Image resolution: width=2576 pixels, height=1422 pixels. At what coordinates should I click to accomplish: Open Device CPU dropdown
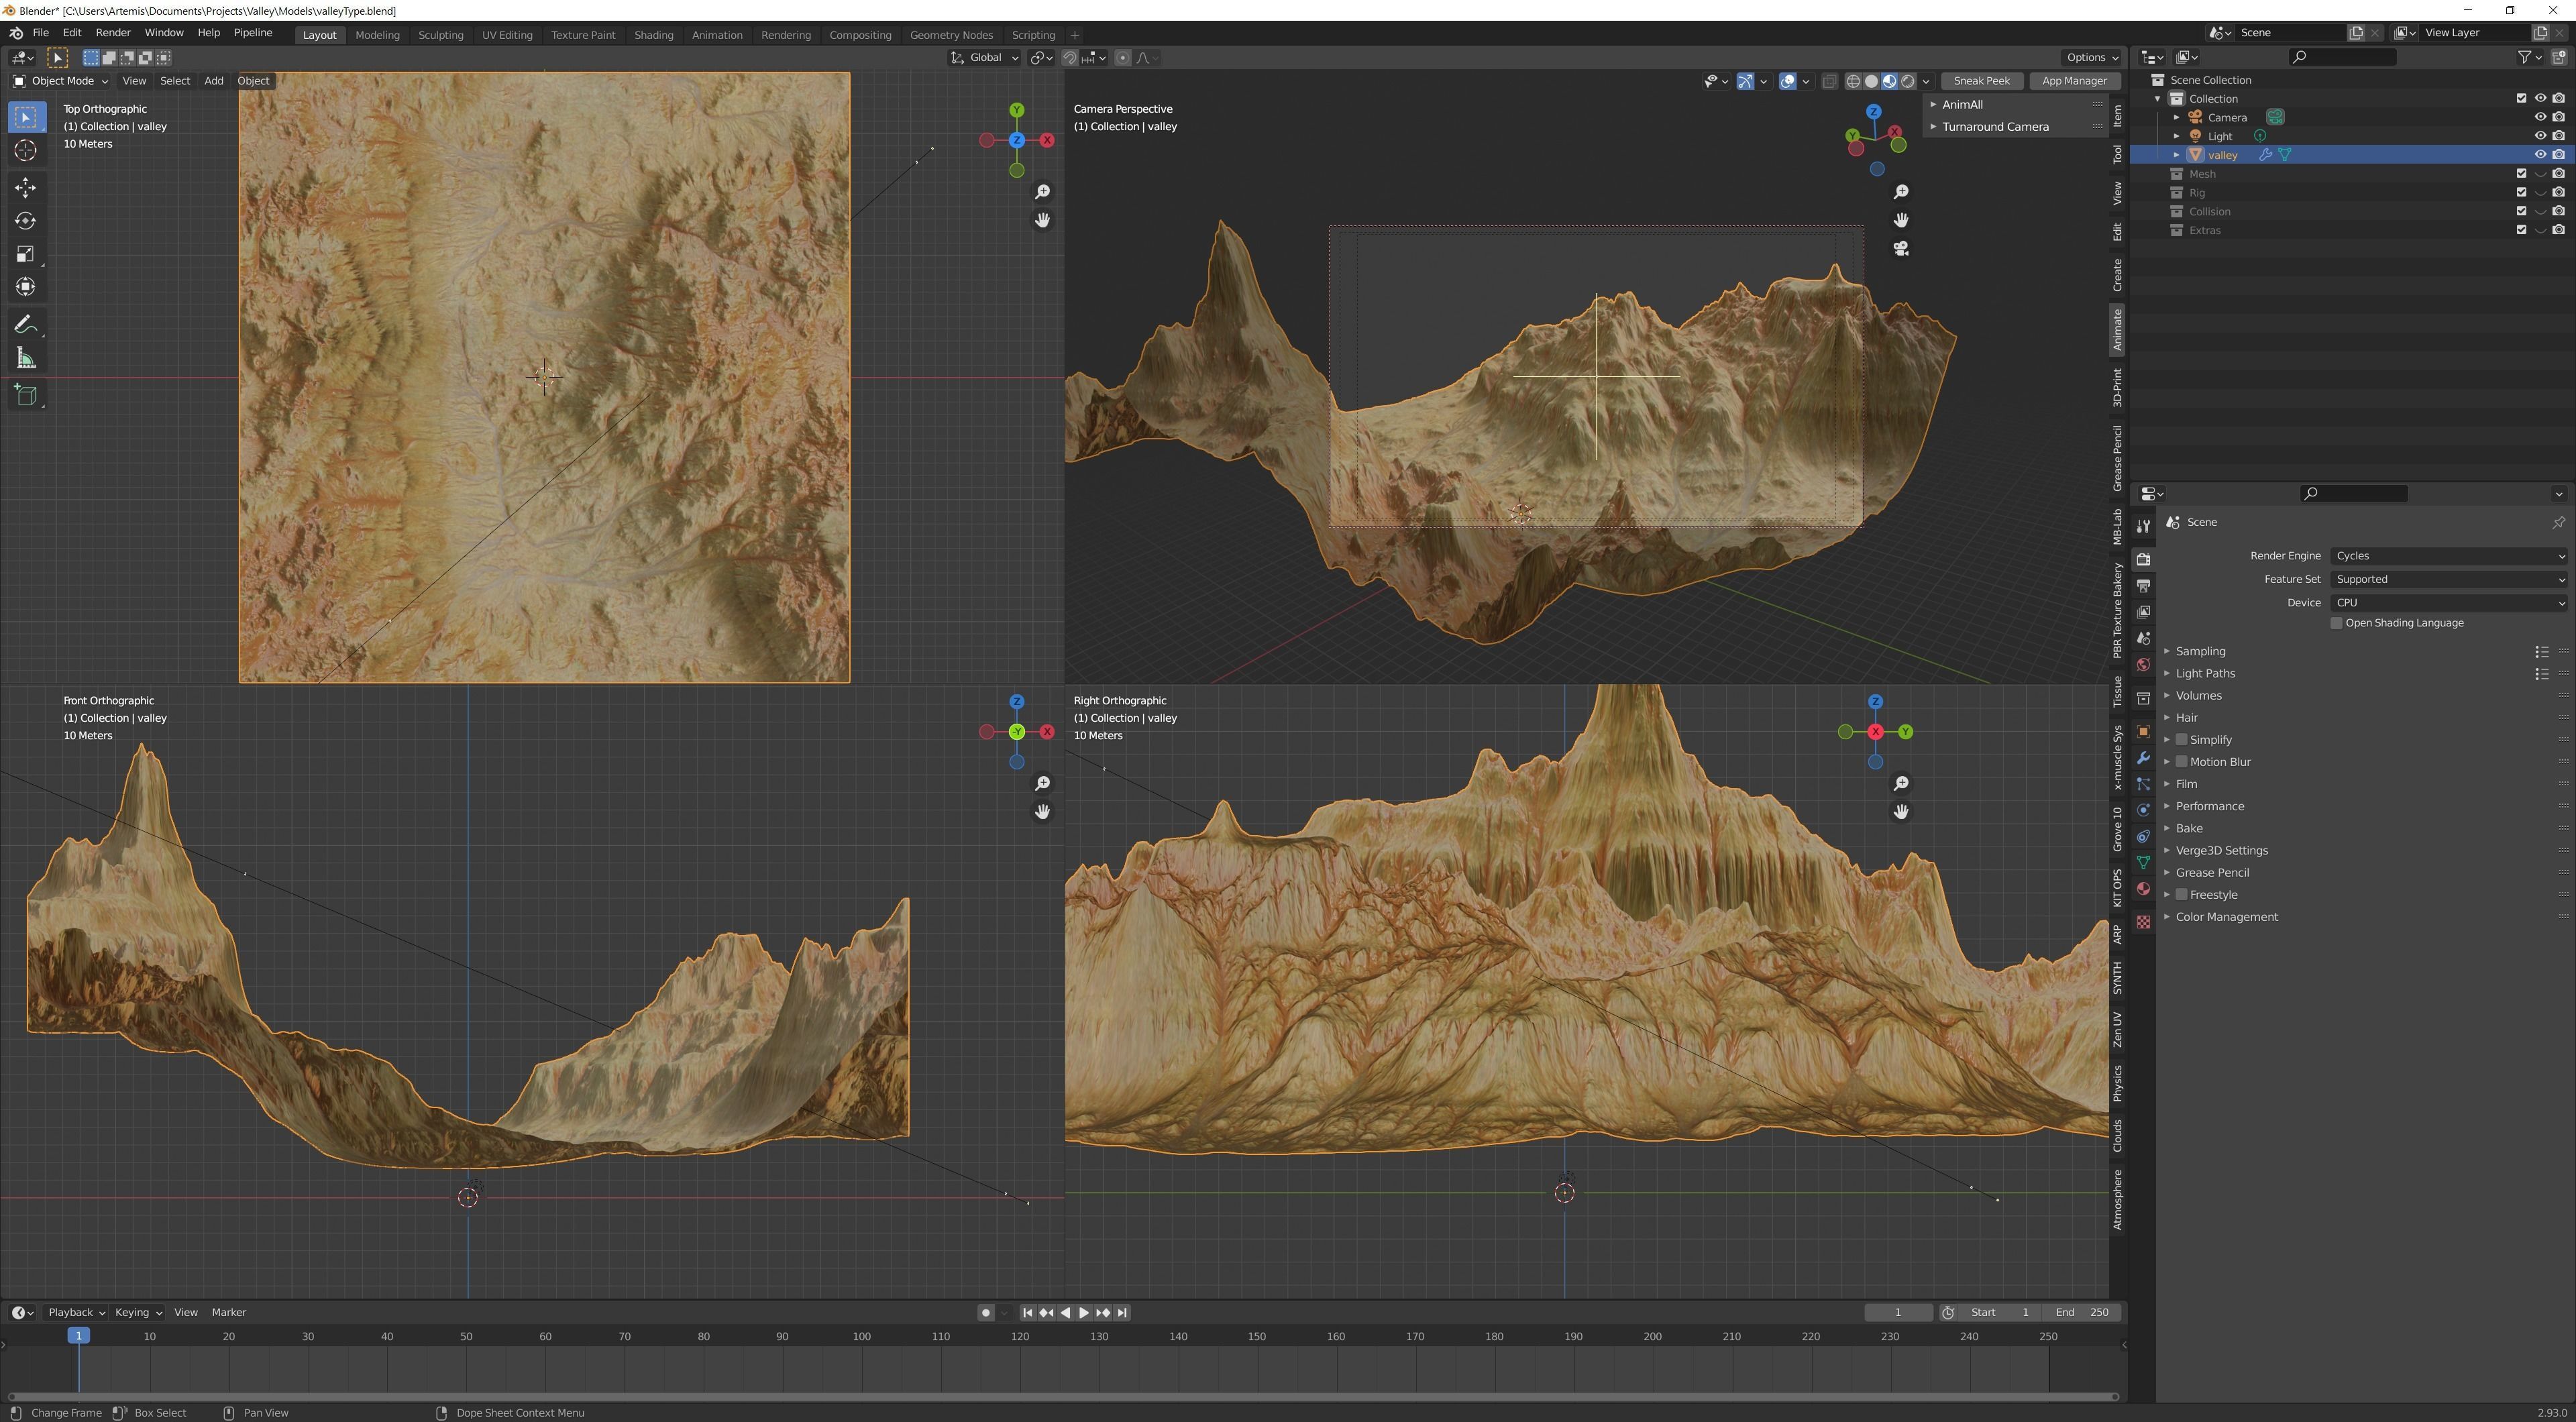2449,603
